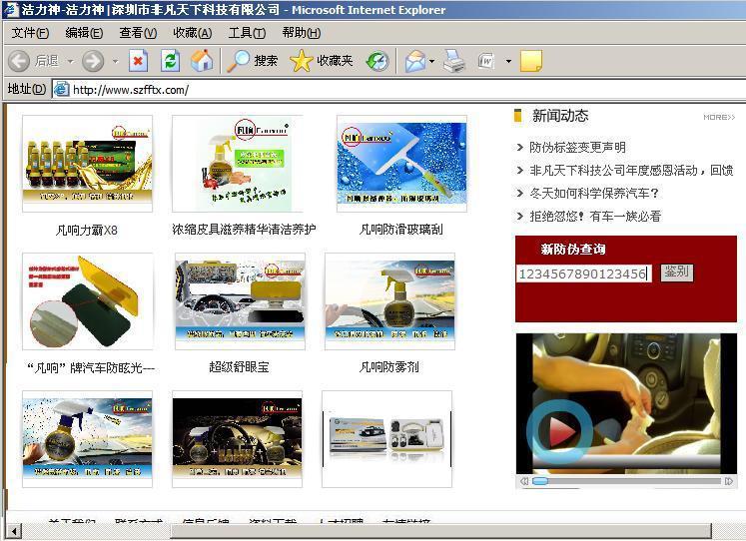Open the 收藏(A) menu

click(x=192, y=33)
